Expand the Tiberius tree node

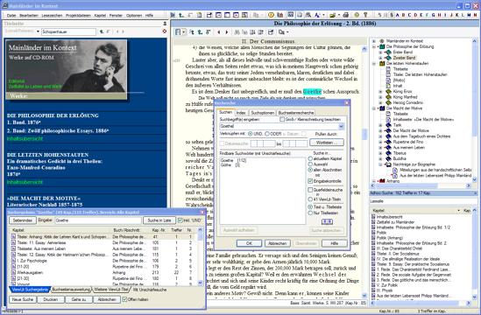click(x=381, y=153)
